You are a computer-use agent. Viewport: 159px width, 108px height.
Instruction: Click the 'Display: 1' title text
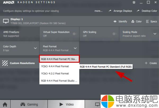click(17, 19)
